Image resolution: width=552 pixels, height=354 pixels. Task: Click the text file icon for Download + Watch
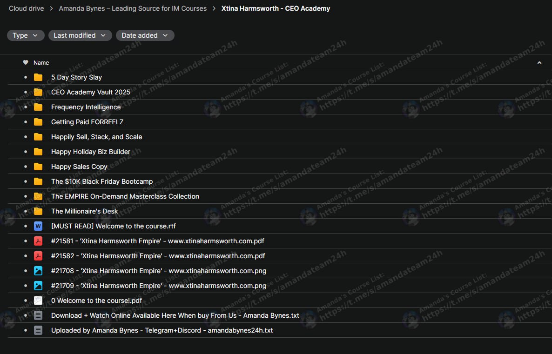pyautogui.click(x=38, y=315)
